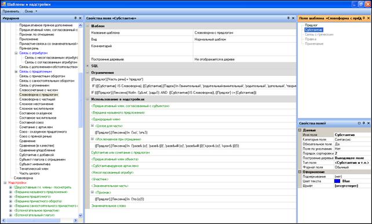Select Прямая речь in the tree
372x224 pixels.
click(x=29, y=49)
